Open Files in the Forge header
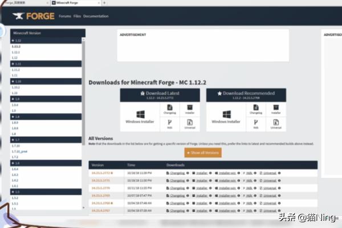The width and height of the screenshot is (342, 228). click(x=77, y=16)
